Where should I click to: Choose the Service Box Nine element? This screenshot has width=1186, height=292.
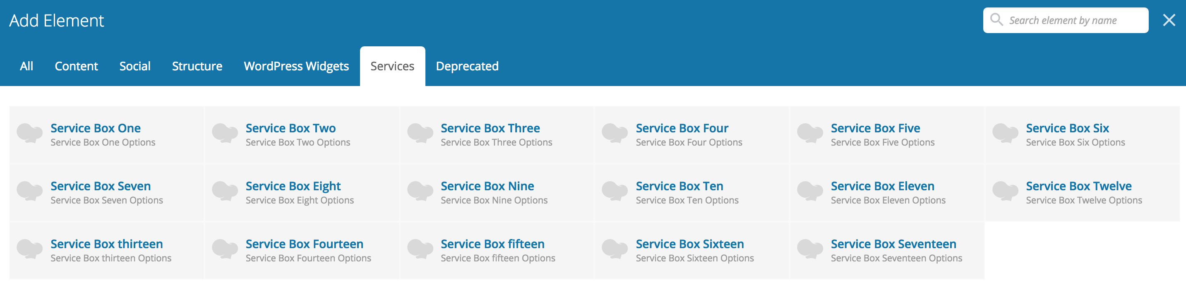click(487, 187)
